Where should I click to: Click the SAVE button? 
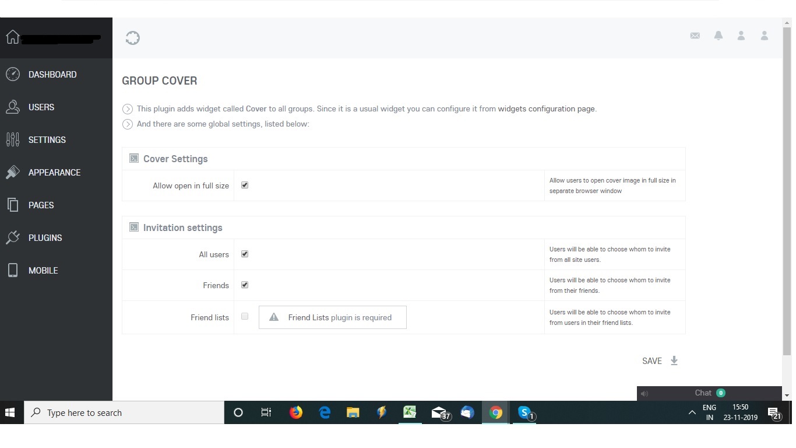(x=660, y=361)
